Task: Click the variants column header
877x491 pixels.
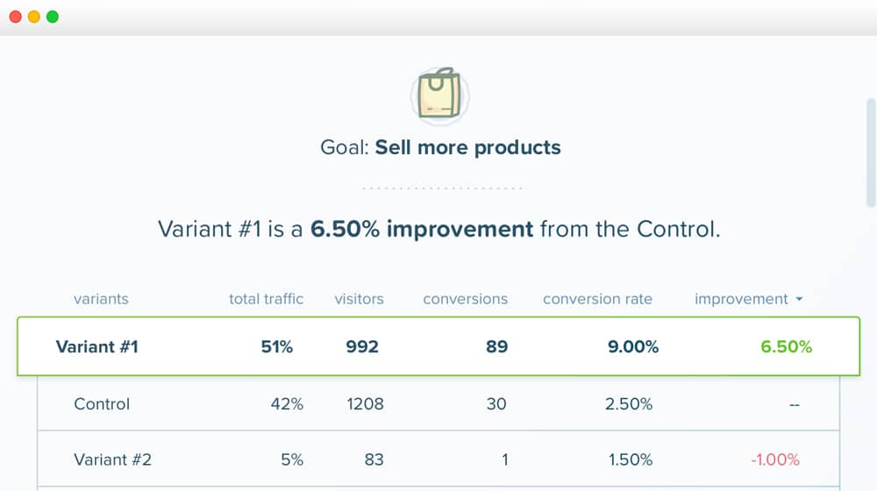Action: [101, 299]
